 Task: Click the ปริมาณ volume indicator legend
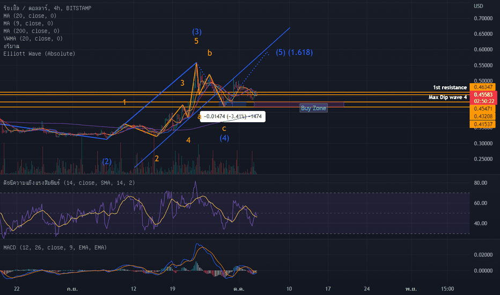click(x=11, y=46)
